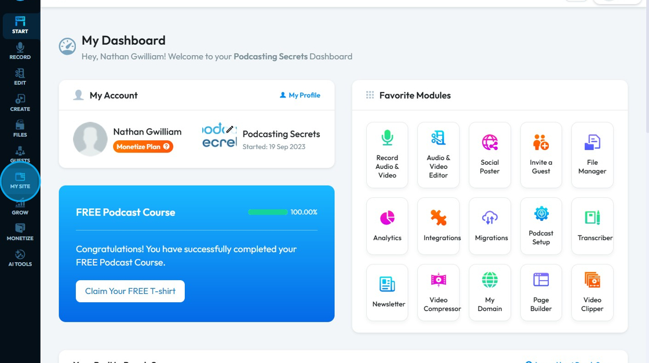Go to MONETIZE in the sidebar
Image resolution: width=649 pixels, height=363 pixels.
[x=20, y=232]
